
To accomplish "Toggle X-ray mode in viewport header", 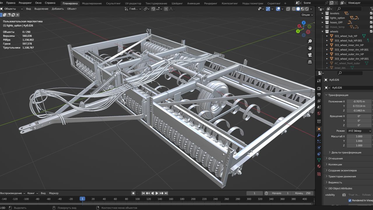I will click(x=288, y=9).
